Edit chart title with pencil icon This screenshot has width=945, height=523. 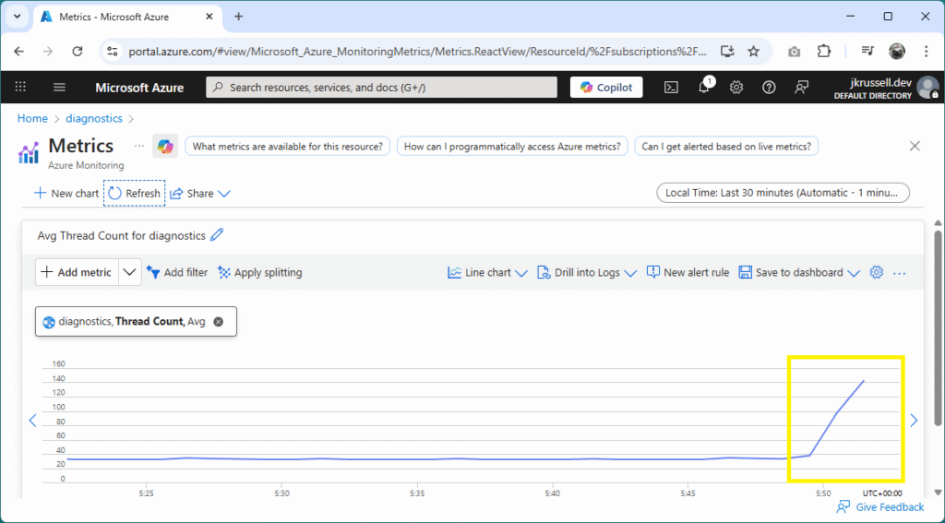[x=217, y=235]
